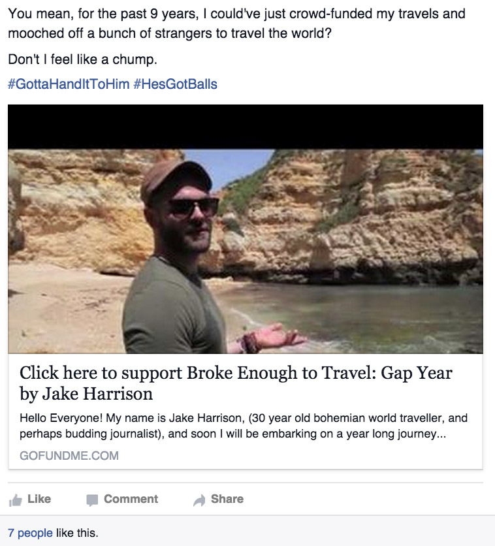Open the Comment text button
495x546 pixels.
tap(131, 499)
